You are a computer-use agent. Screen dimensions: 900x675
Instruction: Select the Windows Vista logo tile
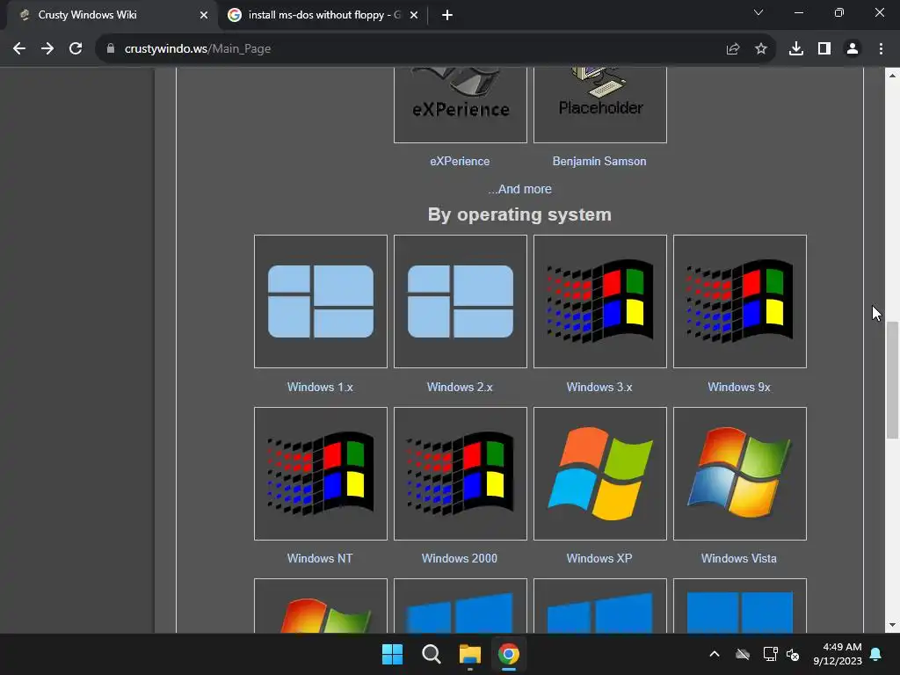pos(740,474)
